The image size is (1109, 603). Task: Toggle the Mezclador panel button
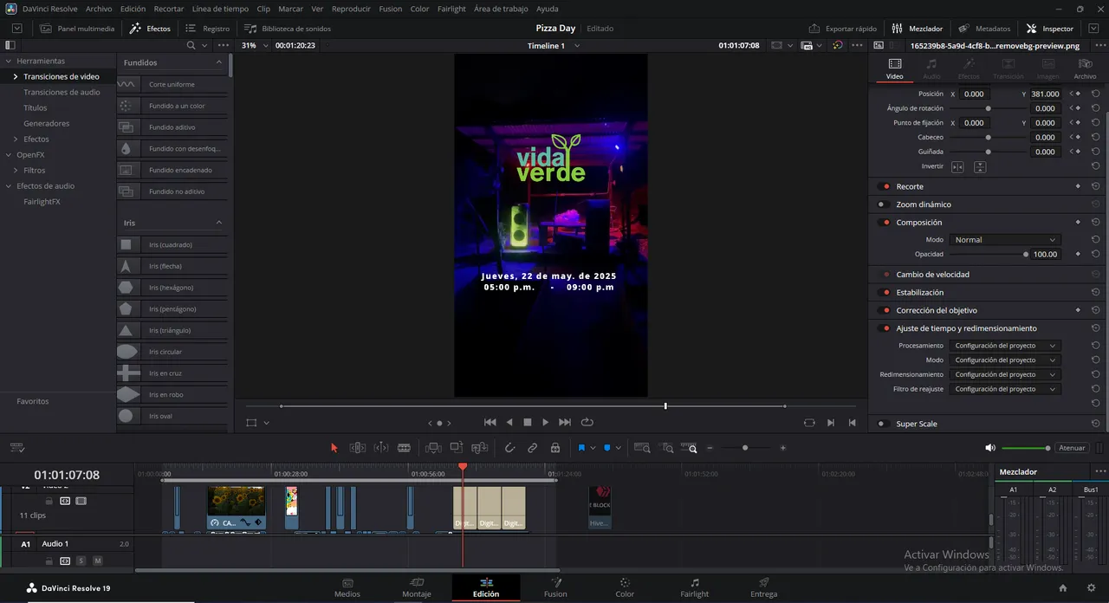[x=917, y=29]
